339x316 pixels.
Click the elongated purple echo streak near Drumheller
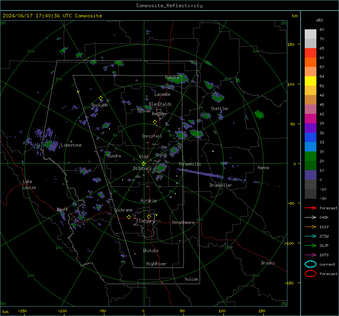pyautogui.click(x=200, y=173)
